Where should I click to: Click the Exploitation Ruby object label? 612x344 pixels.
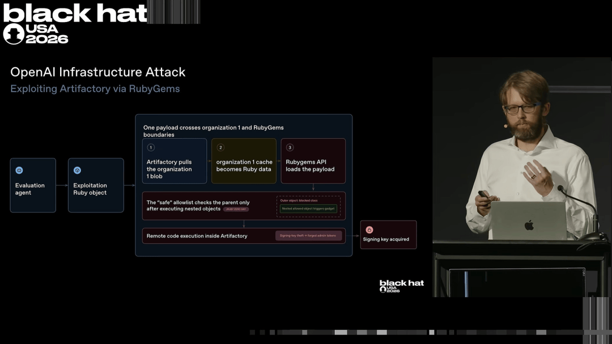(x=90, y=189)
